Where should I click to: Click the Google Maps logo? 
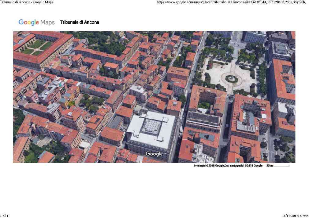(x=36, y=22)
